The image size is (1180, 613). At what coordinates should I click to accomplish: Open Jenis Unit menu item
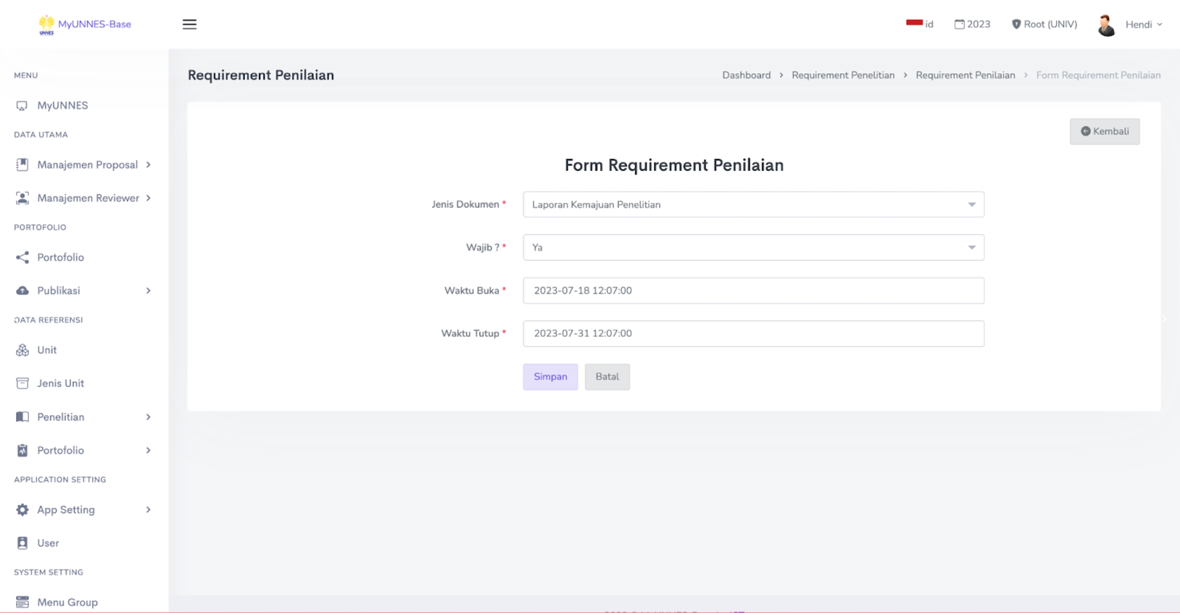click(60, 383)
